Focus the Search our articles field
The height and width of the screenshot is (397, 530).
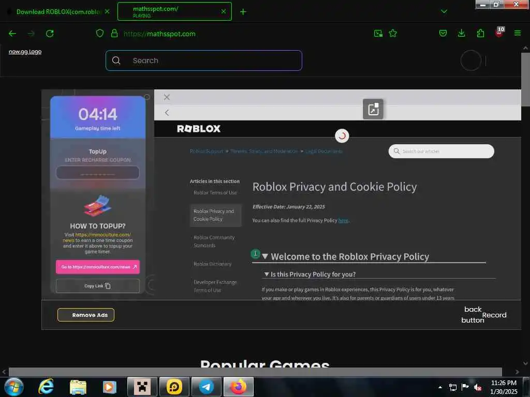[441, 151]
